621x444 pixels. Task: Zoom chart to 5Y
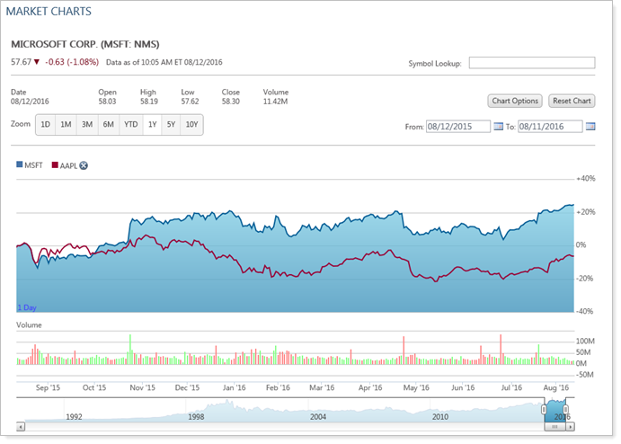tap(171, 125)
